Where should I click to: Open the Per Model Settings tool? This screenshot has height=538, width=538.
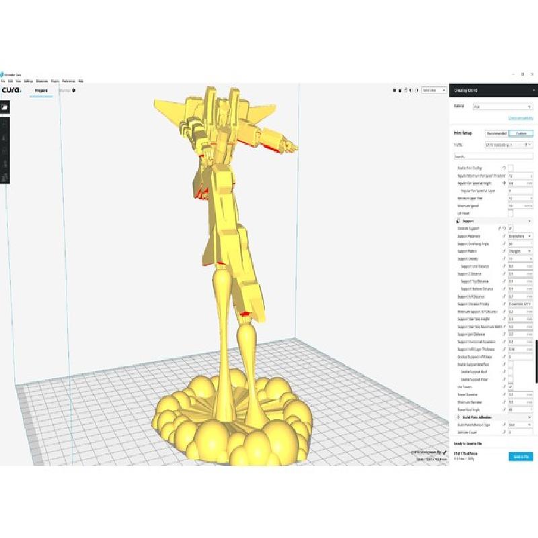pyautogui.click(x=5, y=178)
